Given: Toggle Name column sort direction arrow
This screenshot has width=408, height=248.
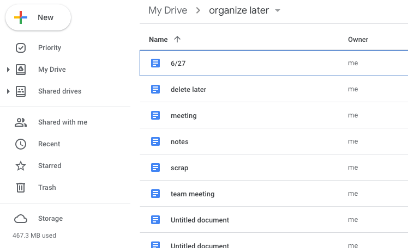Looking at the screenshot, I should pyautogui.click(x=177, y=39).
